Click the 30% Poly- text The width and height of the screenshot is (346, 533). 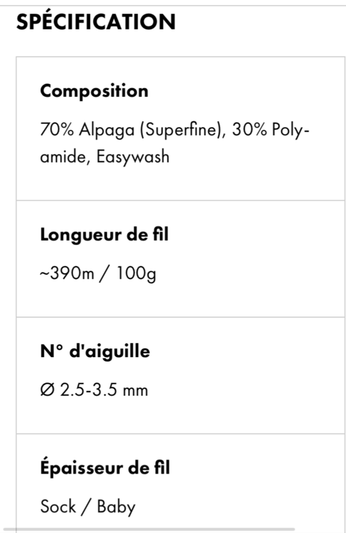click(x=271, y=130)
